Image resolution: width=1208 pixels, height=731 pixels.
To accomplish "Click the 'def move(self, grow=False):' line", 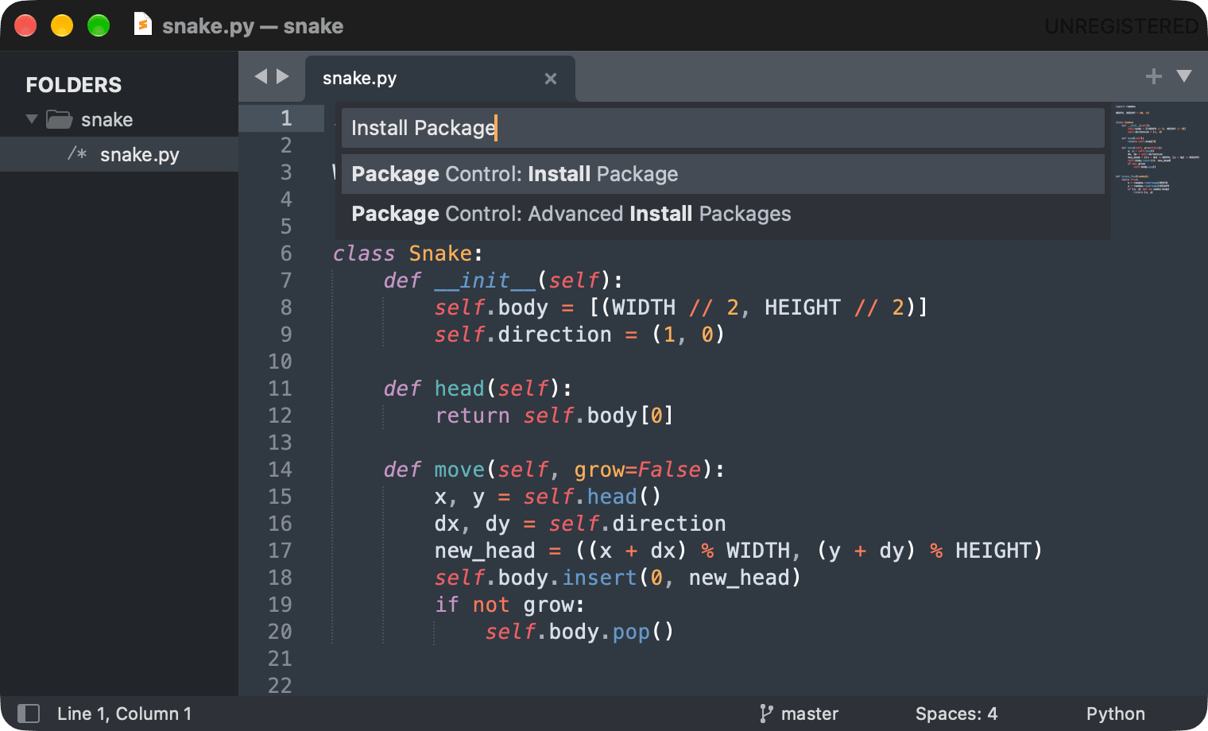I will pos(554,470).
